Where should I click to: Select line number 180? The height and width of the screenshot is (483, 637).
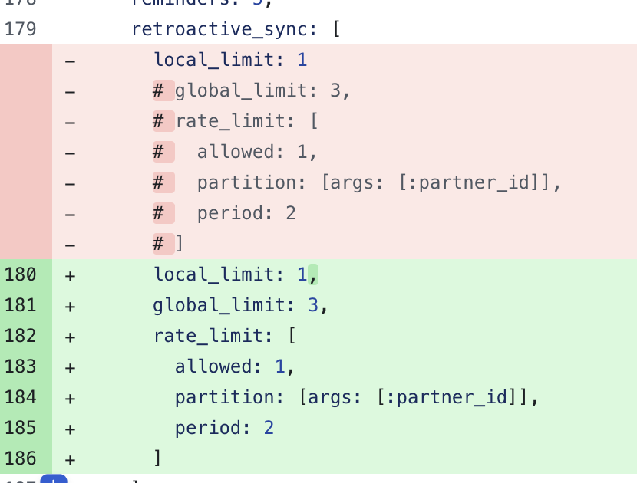pyautogui.click(x=20, y=274)
